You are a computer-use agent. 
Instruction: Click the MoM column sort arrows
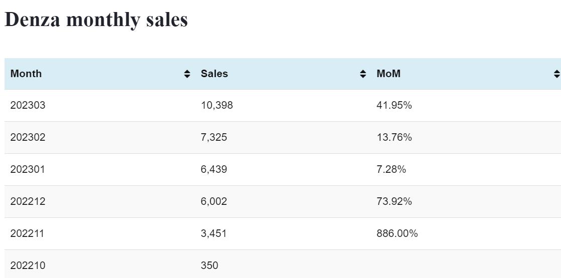coord(556,74)
